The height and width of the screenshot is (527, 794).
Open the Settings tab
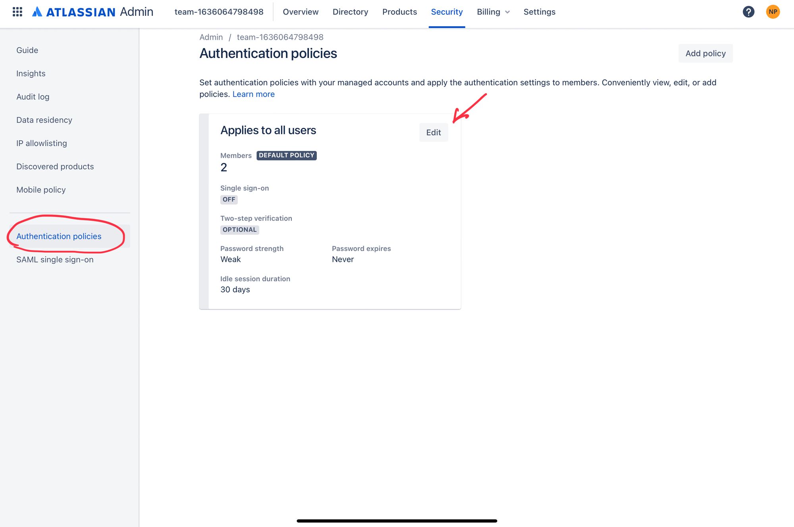click(539, 12)
